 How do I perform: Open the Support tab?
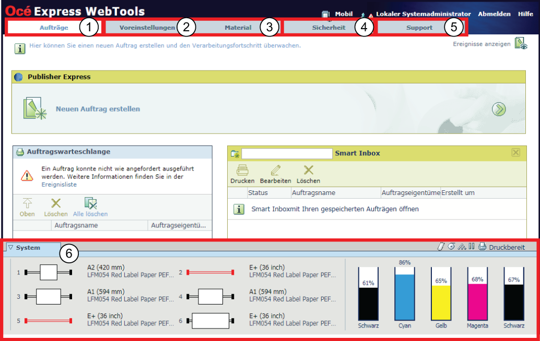419,28
